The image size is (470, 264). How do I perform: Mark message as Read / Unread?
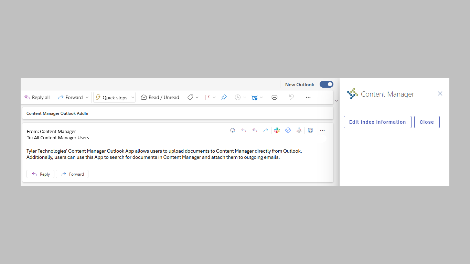tap(160, 97)
